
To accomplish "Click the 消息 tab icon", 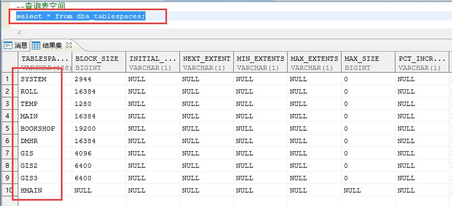I will [8, 45].
